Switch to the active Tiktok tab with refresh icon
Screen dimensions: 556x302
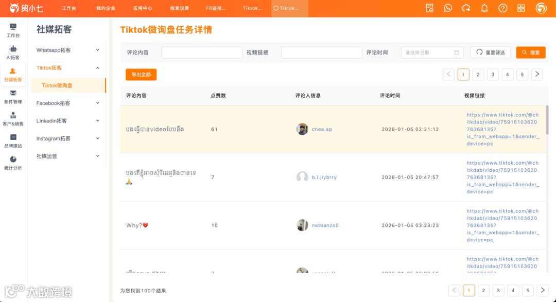(289, 8)
